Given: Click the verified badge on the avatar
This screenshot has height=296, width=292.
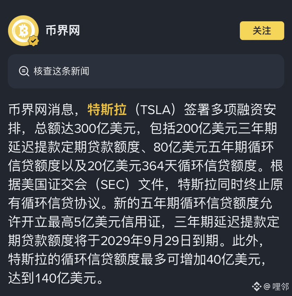Looking at the screenshot, I should tap(33, 41).
